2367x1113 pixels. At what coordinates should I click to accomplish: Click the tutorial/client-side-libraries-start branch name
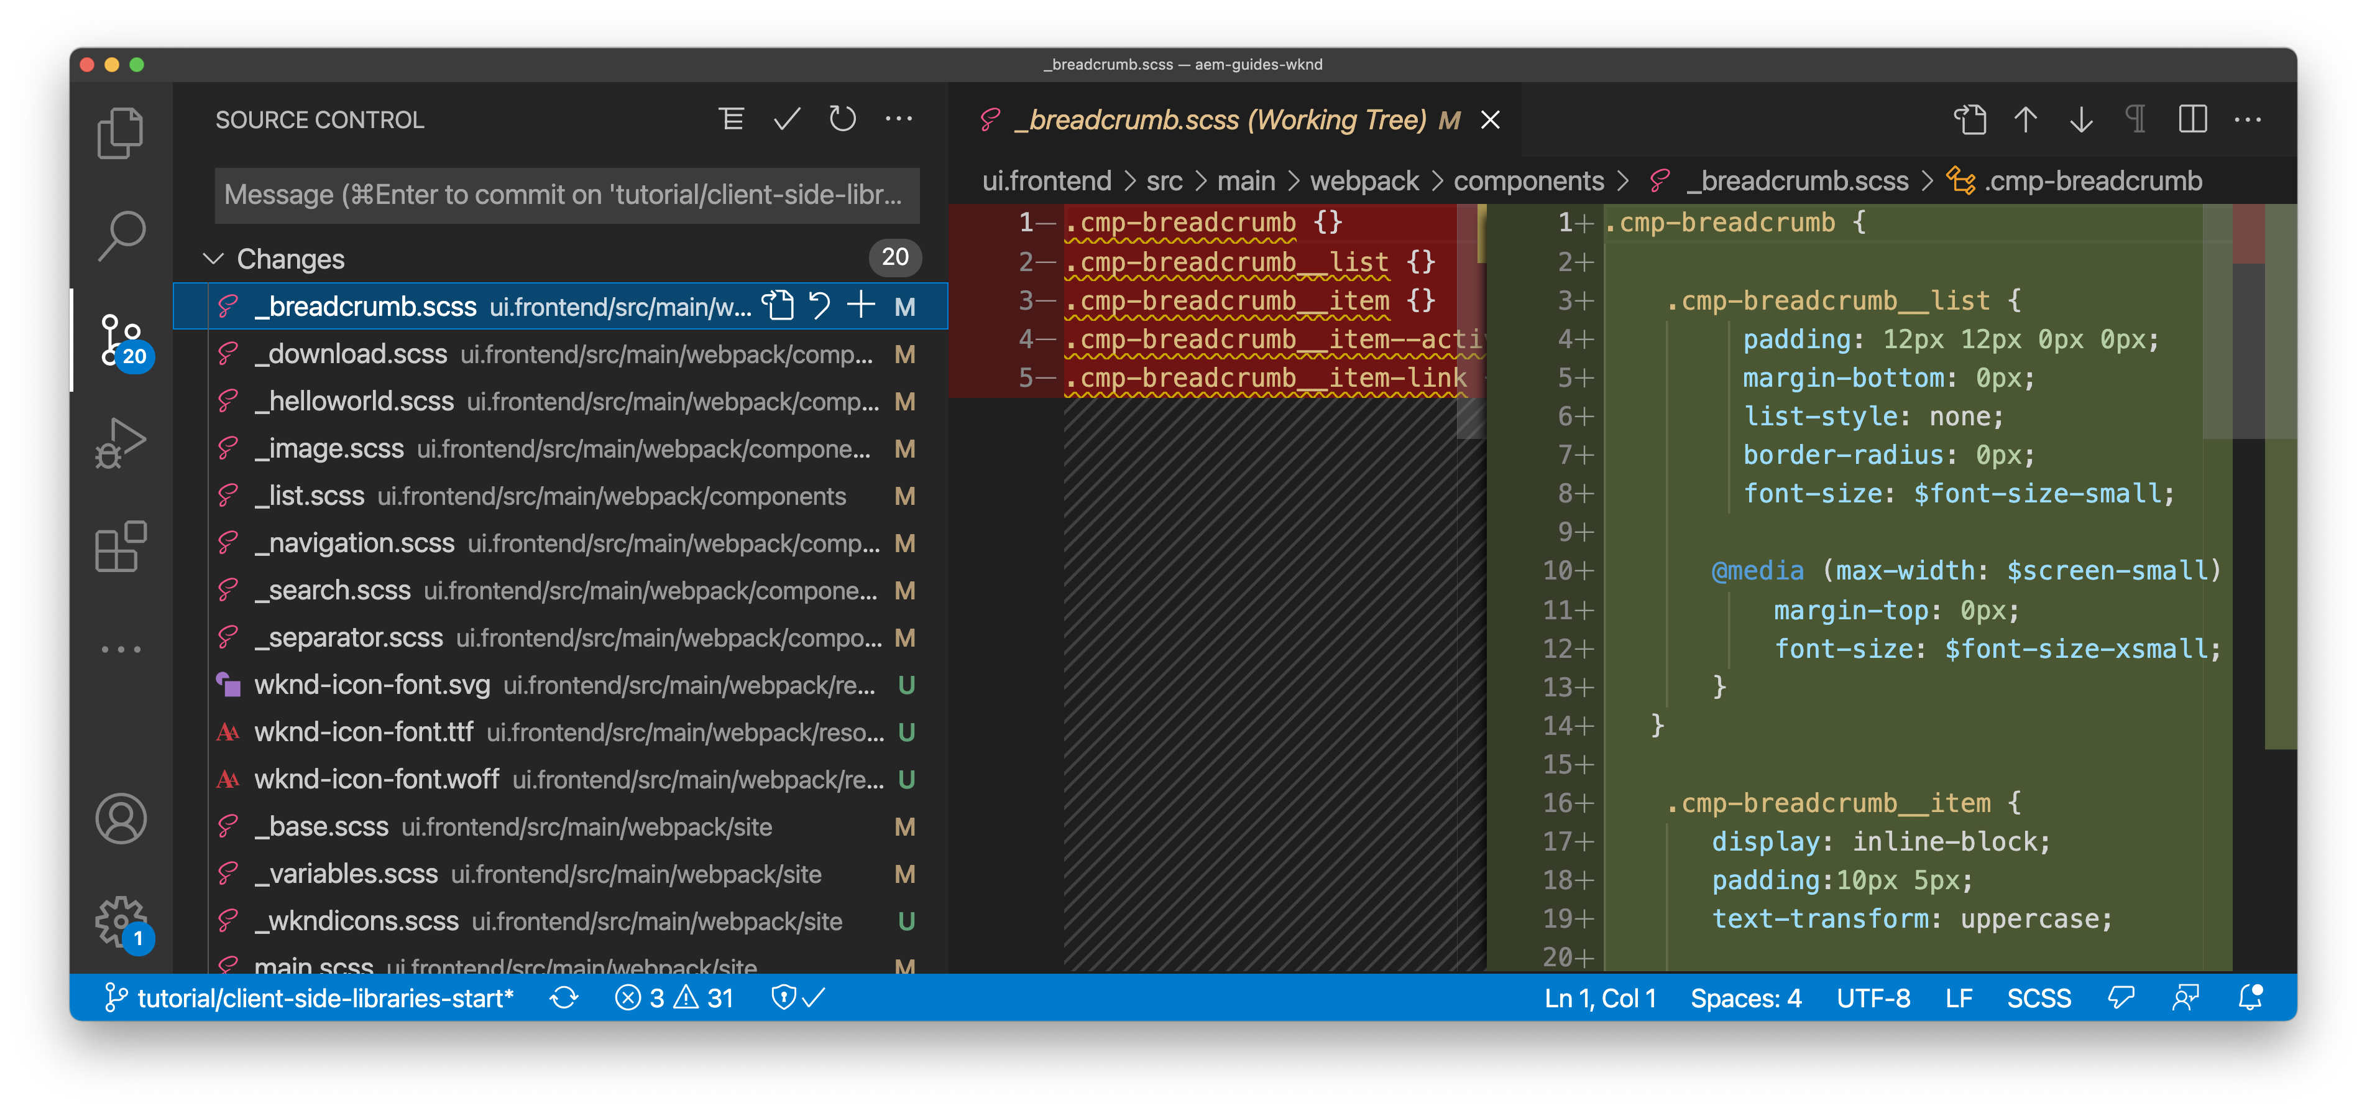pyautogui.click(x=310, y=998)
